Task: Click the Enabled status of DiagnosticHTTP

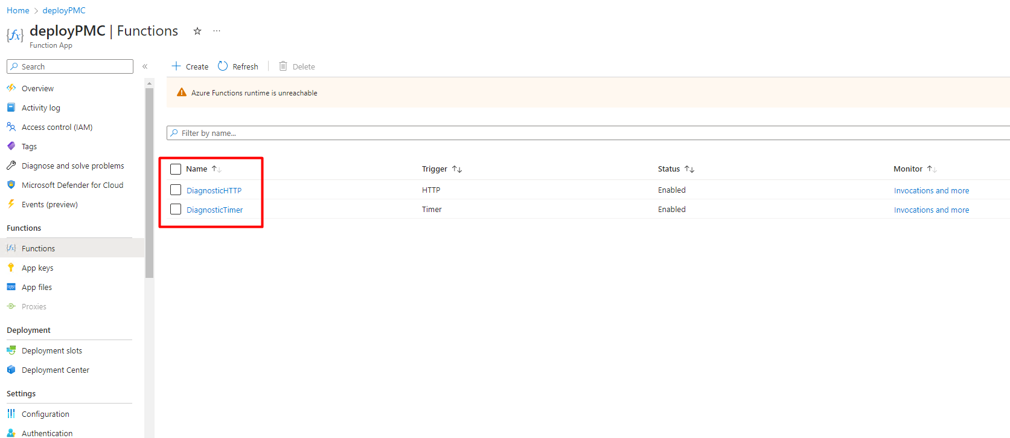Action: pos(672,190)
